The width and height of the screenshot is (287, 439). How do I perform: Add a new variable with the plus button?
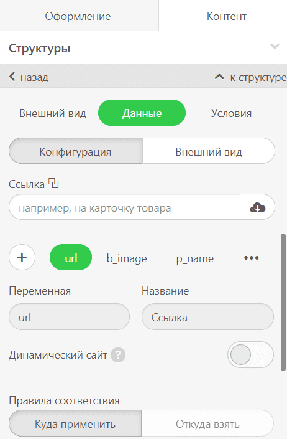[22, 257]
